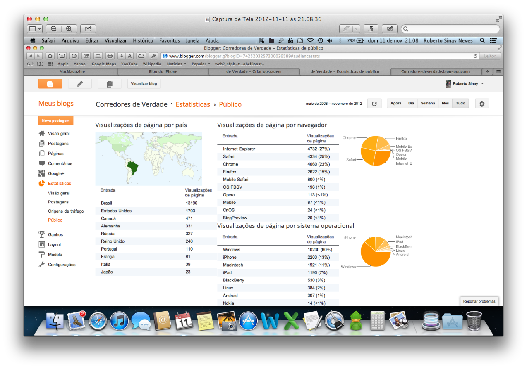This screenshot has width=527, height=369.
Task: Open Arquivo menu
Action: [x=70, y=40]
